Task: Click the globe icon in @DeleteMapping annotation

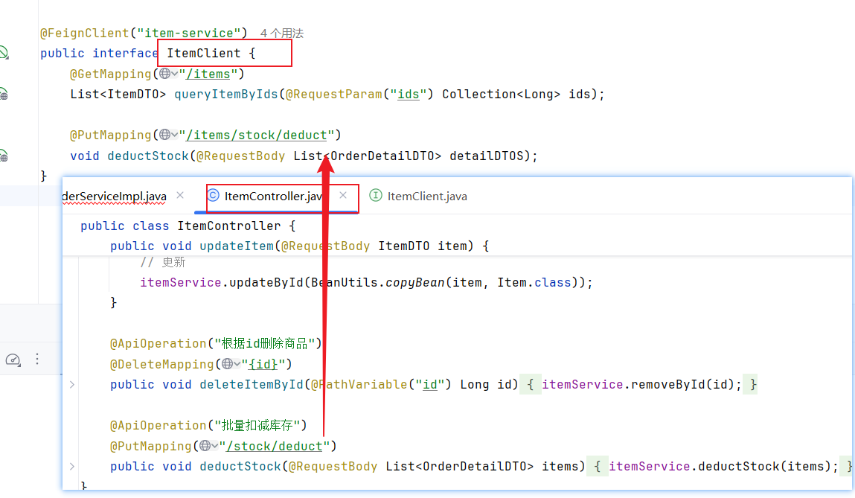Action: click(x=227, y=364)
